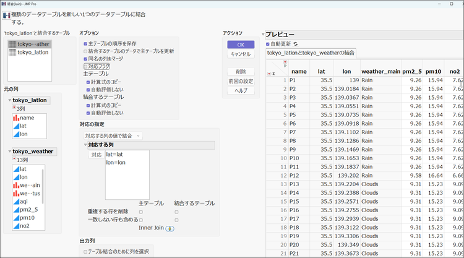Collapse the プレビュー panel

tap(263, 35)
